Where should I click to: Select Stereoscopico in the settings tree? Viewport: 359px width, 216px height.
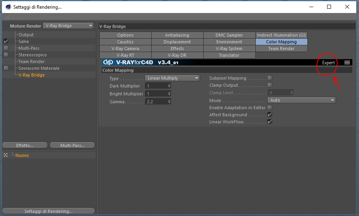[x=33, y=55]
